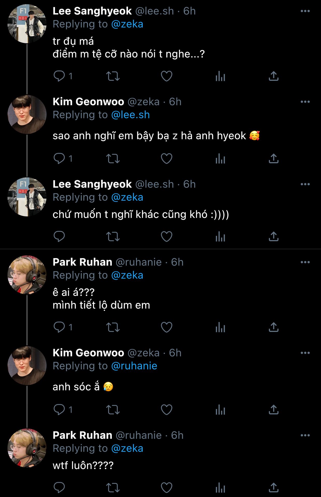Retweet Kim Geonwoo's 'sao anh nghĩ' tweet

[x=113, y=158]
